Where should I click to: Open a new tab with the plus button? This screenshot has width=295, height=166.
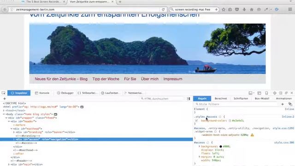click(x=120, y=2)
